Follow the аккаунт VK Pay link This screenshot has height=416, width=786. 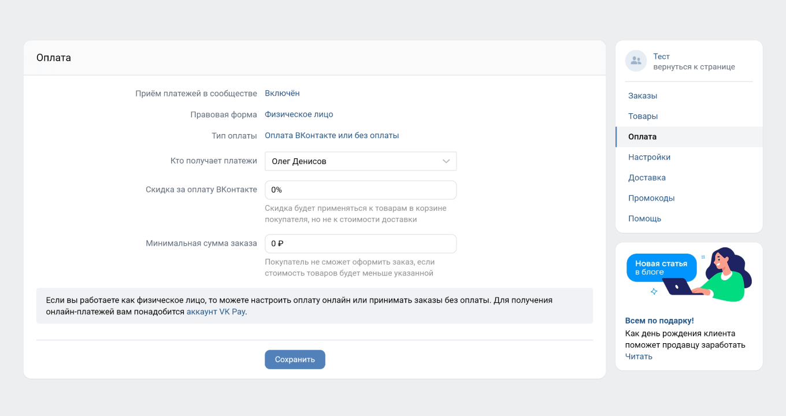coord(216,312)
